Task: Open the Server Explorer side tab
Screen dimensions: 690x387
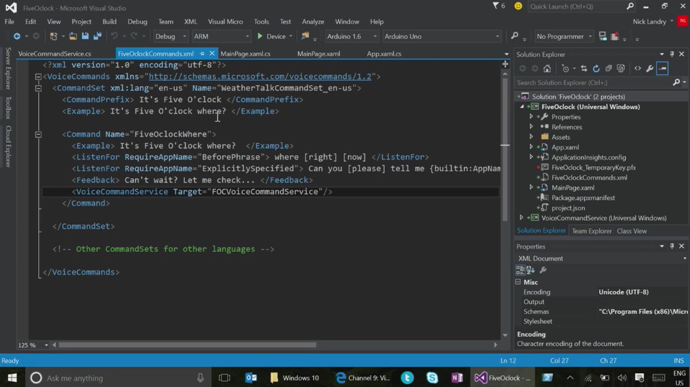Action: point(8,69)
